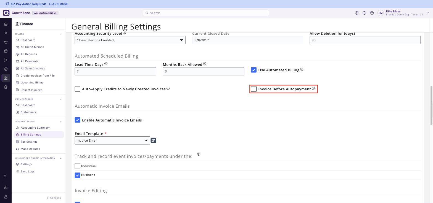Viewport: 433px width, 203px height.
Task: Click the lock icon at bottom of rail
Action: 6,197
